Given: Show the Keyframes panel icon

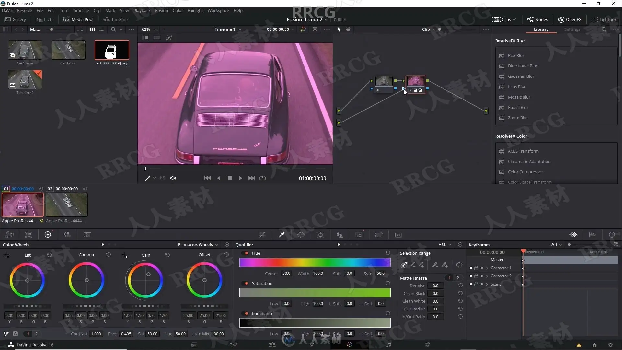Looking at the screenshot, I should click(x=573, y=235).
